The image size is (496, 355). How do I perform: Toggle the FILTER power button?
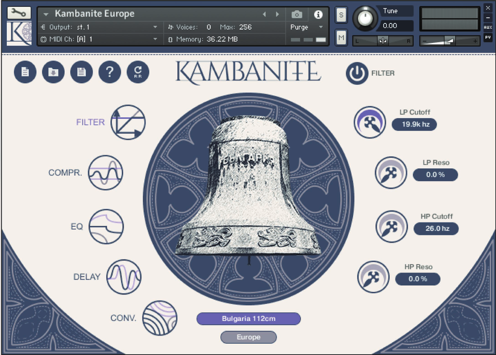point(357,73)
